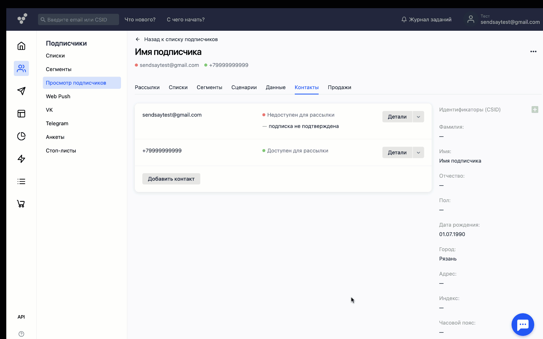The image size is (543, 339).
Task: Expand dropdown arrow next to email Детали
Action: [418, 117]
